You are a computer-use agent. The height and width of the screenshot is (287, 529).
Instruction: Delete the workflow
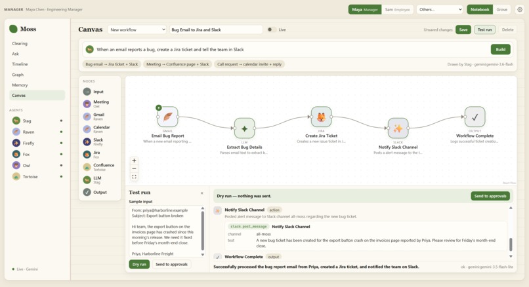pyautogui.click(x=507, y=29)
